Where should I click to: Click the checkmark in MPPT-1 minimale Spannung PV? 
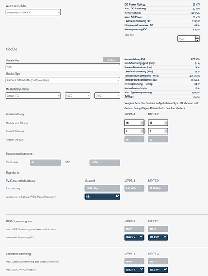[x=141, y=237]
